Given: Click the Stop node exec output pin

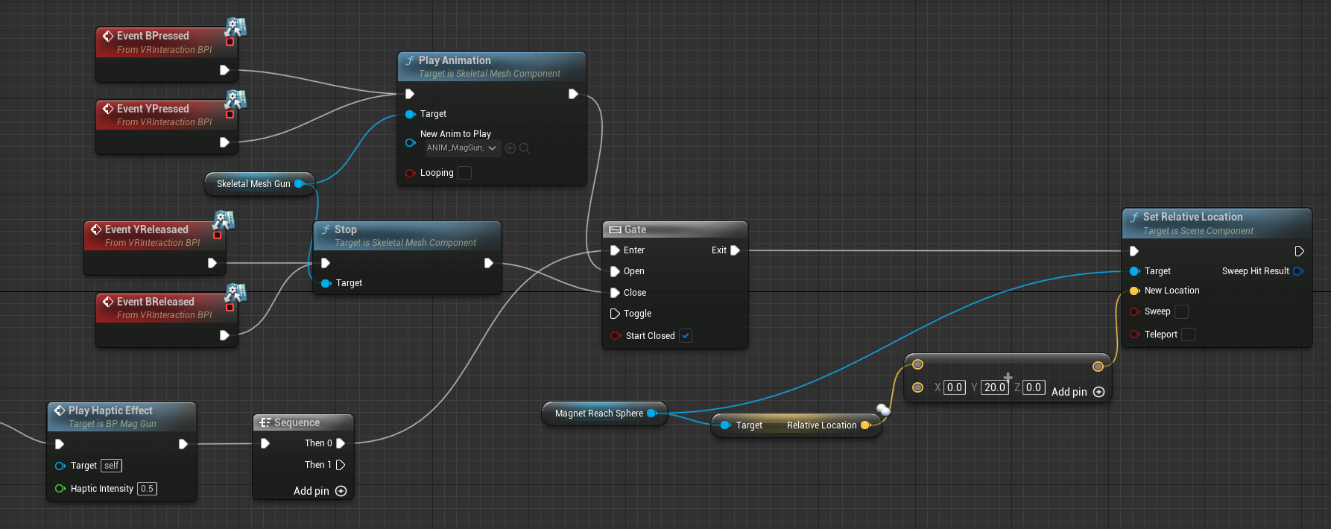Looking at the screenshot, I should point(489,263).
